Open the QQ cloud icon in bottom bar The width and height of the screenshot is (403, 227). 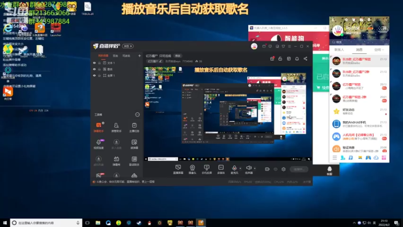(x=376, y=158)
